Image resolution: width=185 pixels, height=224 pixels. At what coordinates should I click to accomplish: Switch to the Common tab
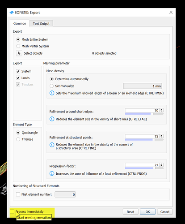[x=20, y=23]
